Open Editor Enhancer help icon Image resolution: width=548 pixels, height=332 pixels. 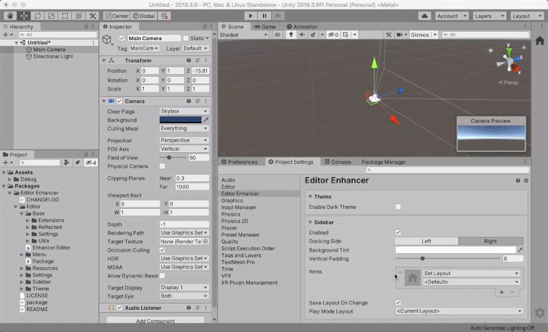(518, 181)
